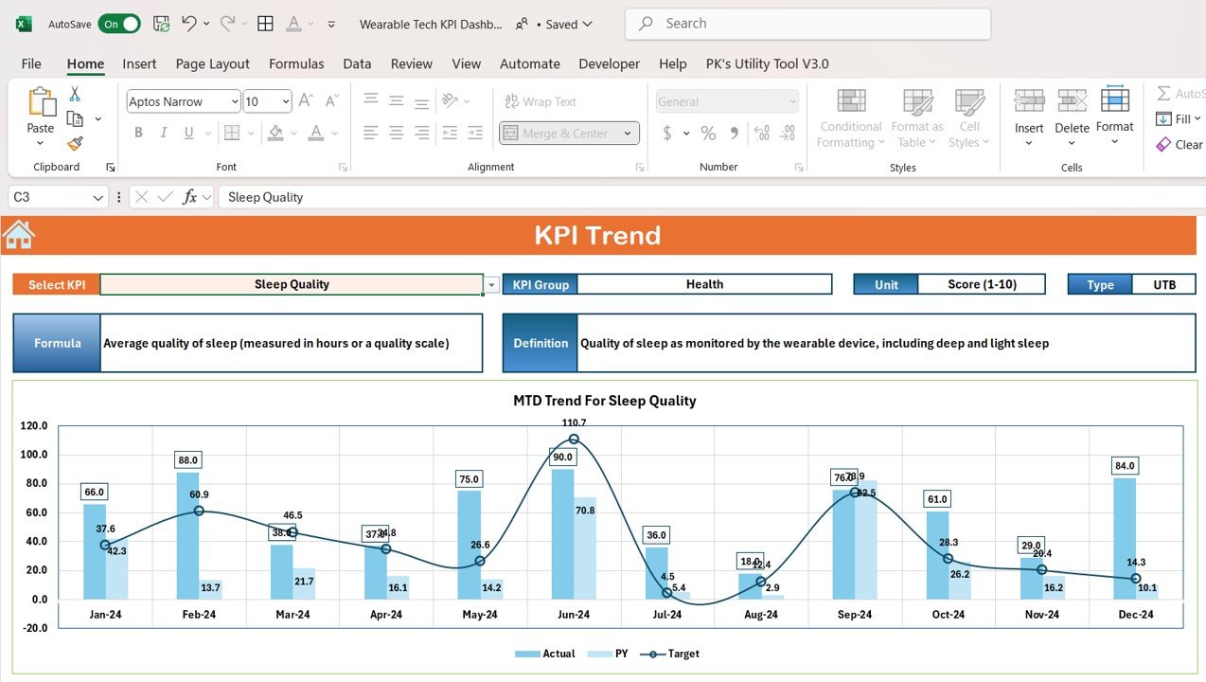Switch to the Formulas tab
Viewport: 1206px width, 682px height.
click(x=296, y=63)
